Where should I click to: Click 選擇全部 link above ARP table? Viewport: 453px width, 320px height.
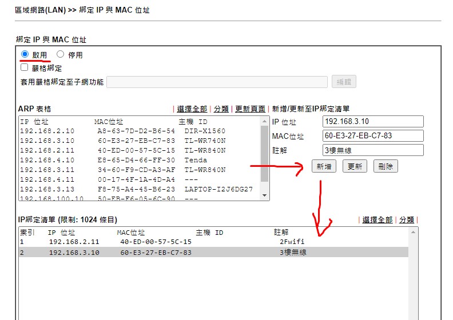pos(192,109)
